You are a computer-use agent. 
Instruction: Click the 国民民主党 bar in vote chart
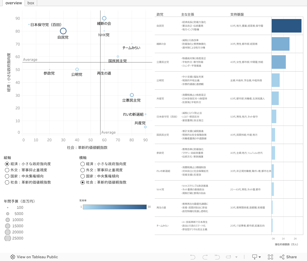click(x=273, y=135)
